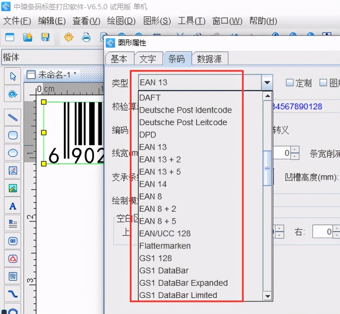Choose EAN 14 option
This screenshot has width=340, height=314.
click(x=201, y=184)
